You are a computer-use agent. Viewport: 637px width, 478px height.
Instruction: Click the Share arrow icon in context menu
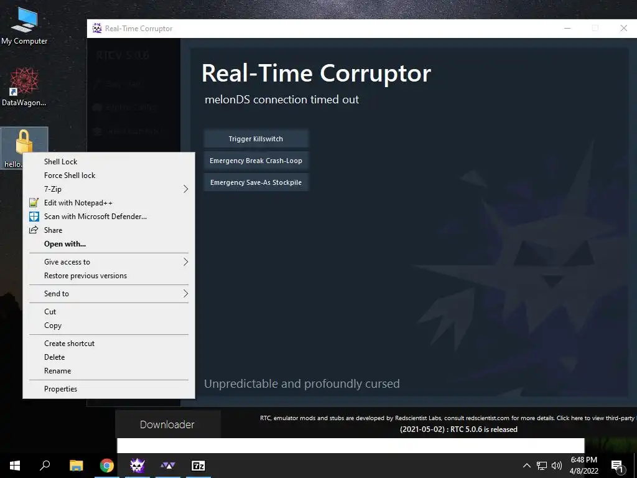(34, 230)
